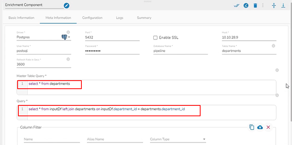Click the info icon beside Table Name
292x145 pixels.
[x=273, y=46]
